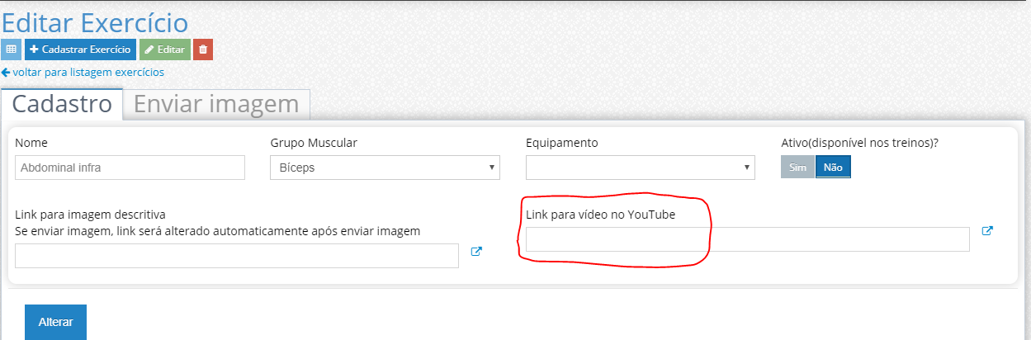Switch to the Enviar imagem tab

216,105
